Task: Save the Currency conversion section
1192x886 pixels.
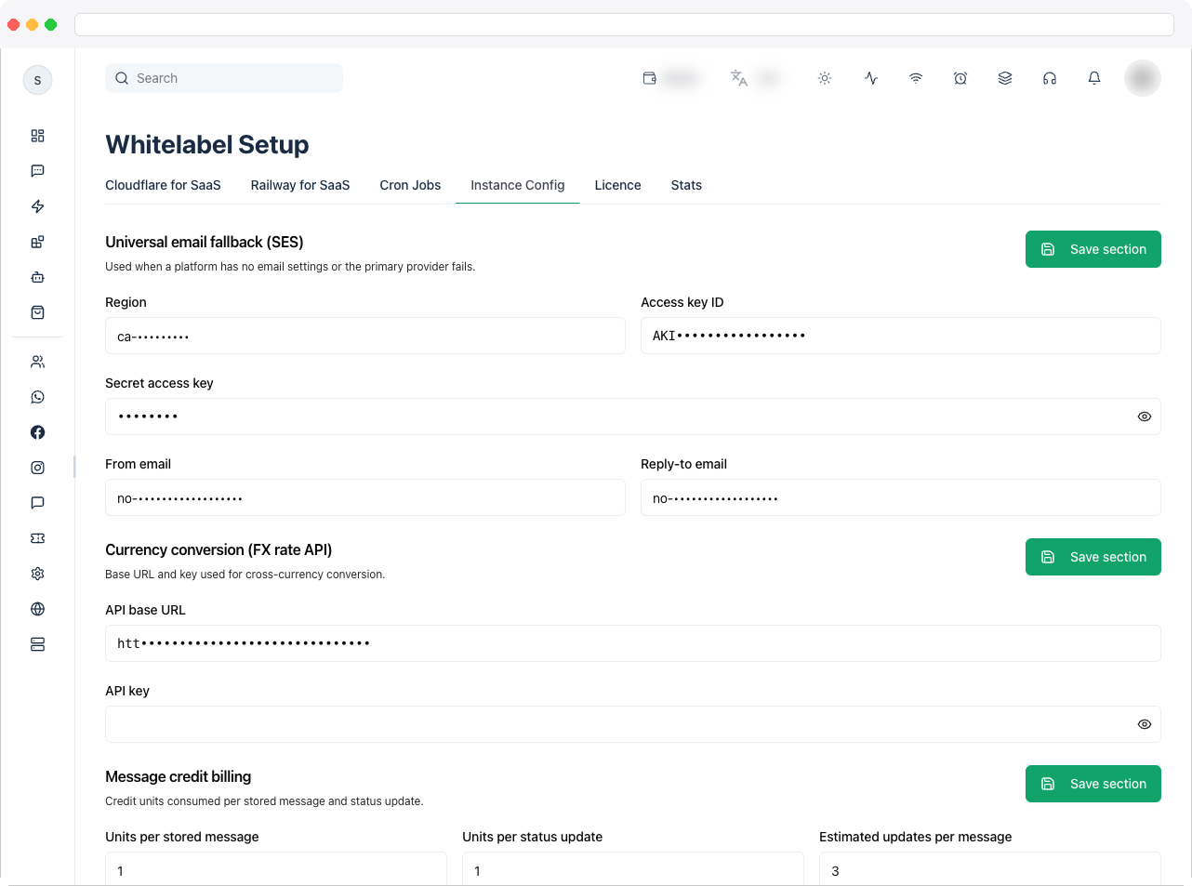Action: 1093,557
